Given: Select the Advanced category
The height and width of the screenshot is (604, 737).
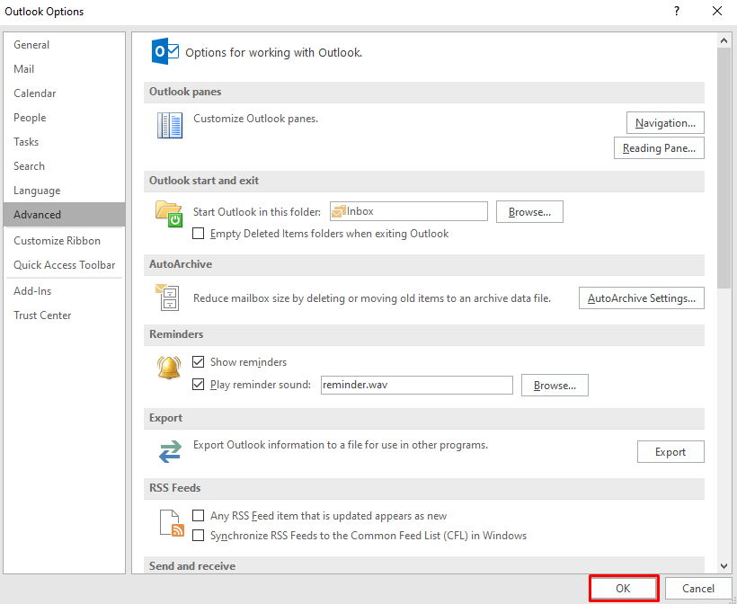Looking at the screenshot, I should tap(65, 215).
